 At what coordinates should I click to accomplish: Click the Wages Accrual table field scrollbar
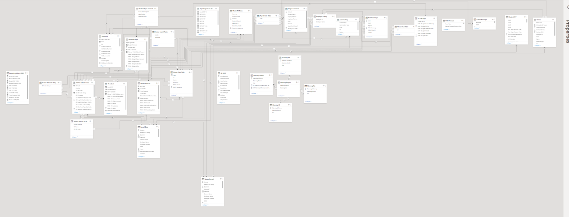[223, 185]
